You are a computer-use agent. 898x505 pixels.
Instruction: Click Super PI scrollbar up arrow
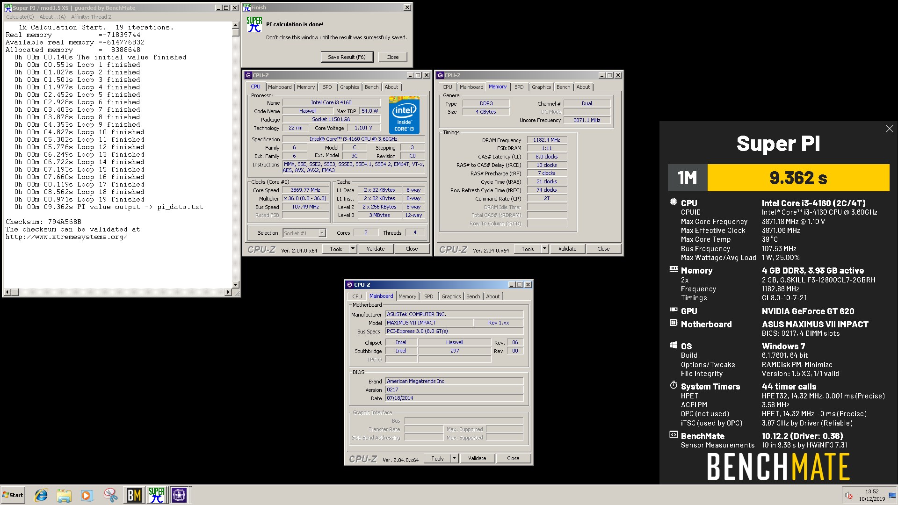235,26
